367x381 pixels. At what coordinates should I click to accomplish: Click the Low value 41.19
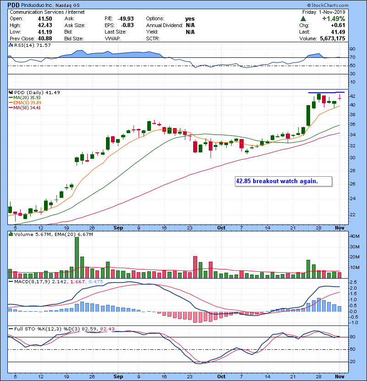coord(45,32)
